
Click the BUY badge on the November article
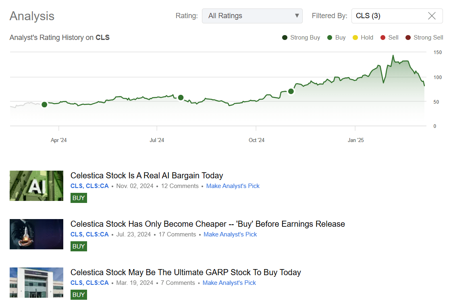(79, 198)
